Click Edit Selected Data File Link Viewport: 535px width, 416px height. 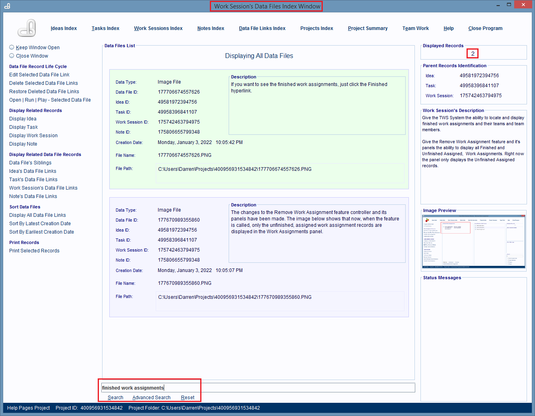pyautogui.click(x=39, y=75)
